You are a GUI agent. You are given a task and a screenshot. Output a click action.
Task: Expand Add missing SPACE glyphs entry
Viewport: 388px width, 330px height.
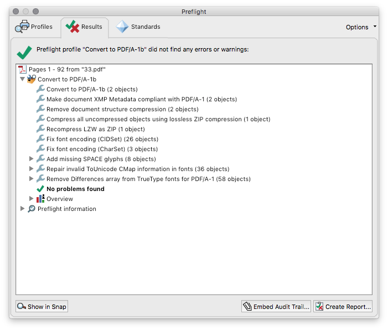click(x=31, y=158)
